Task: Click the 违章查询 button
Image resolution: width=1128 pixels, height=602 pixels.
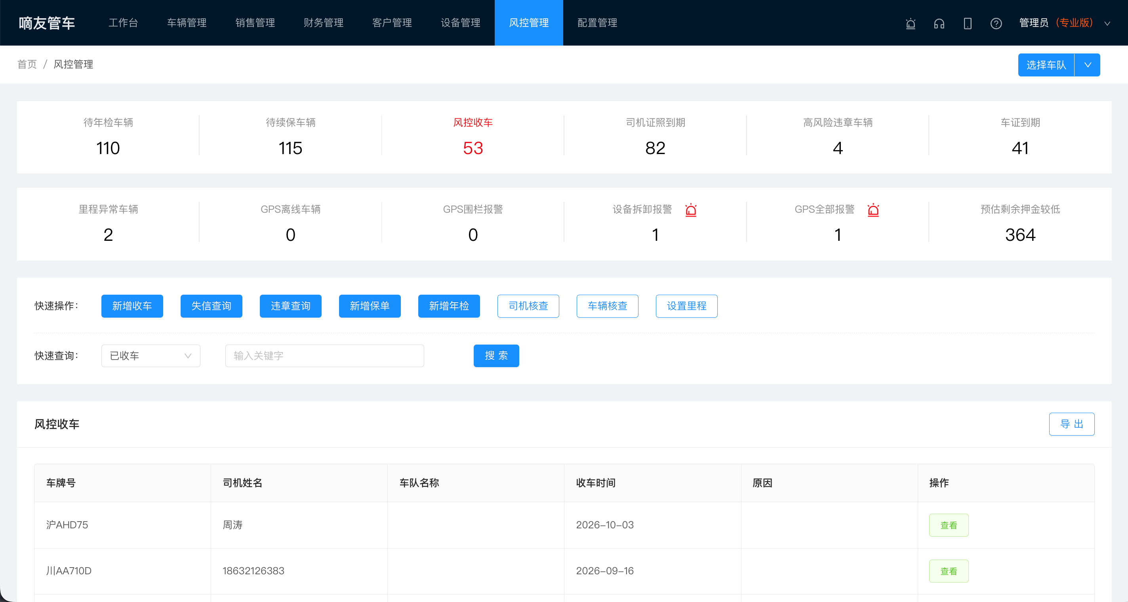Action: (x=290, y=306)
